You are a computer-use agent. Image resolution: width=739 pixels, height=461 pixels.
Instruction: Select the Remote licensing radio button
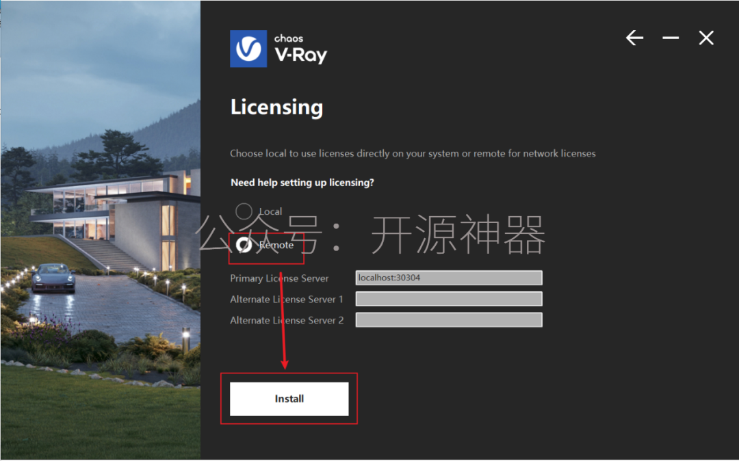[244, 245]
